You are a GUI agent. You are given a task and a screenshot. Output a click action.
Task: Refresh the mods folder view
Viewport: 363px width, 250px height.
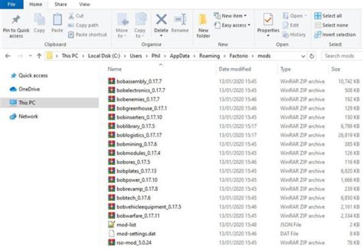(312, 56)
